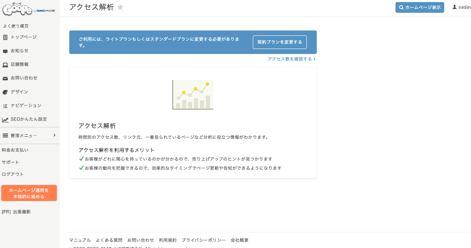Viewport: 471px width, 248px height.
Task: Open アクセス数を確認する link
Action: coord(291,59)
